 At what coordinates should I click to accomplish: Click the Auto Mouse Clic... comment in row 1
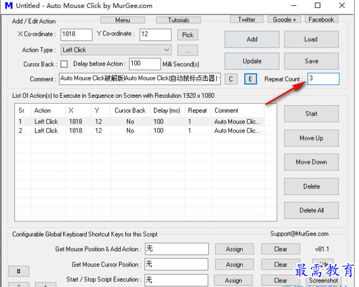[x=237, y=122]
